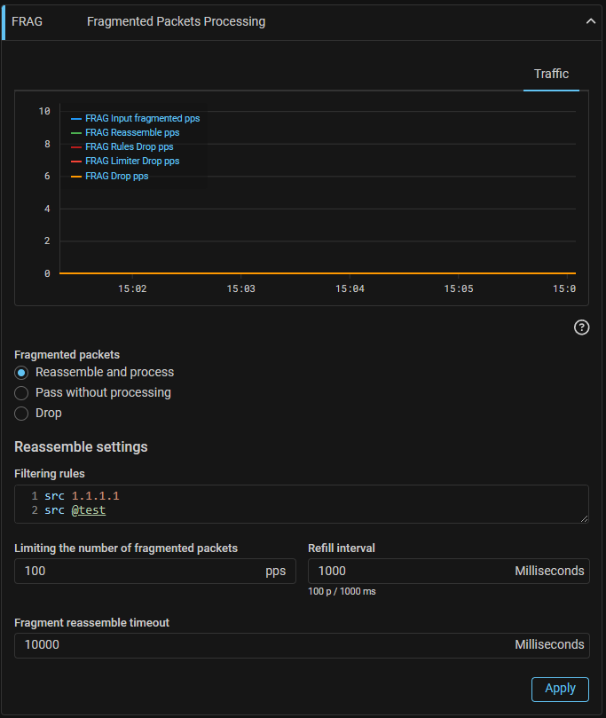The image size is (606, 718).
Task: Click the help question mark icon
Action: point(582,327)
